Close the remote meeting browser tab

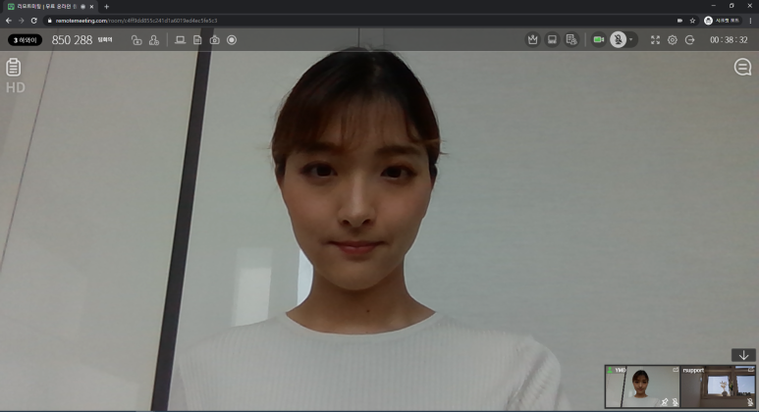pos(91,7)
